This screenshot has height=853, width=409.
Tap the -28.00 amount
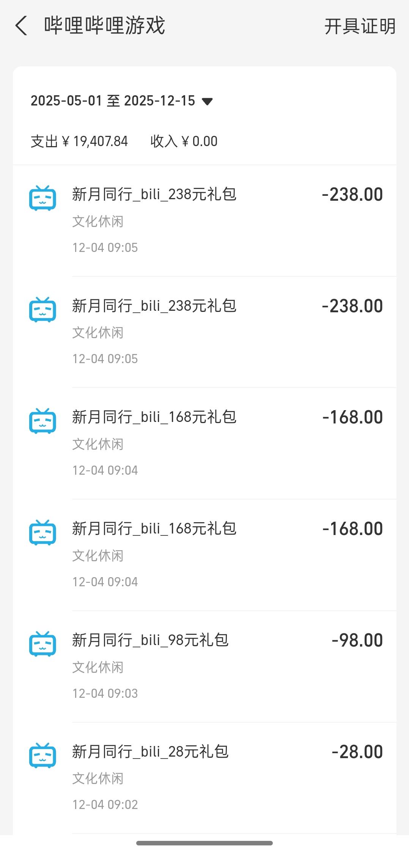coord(357,752)
